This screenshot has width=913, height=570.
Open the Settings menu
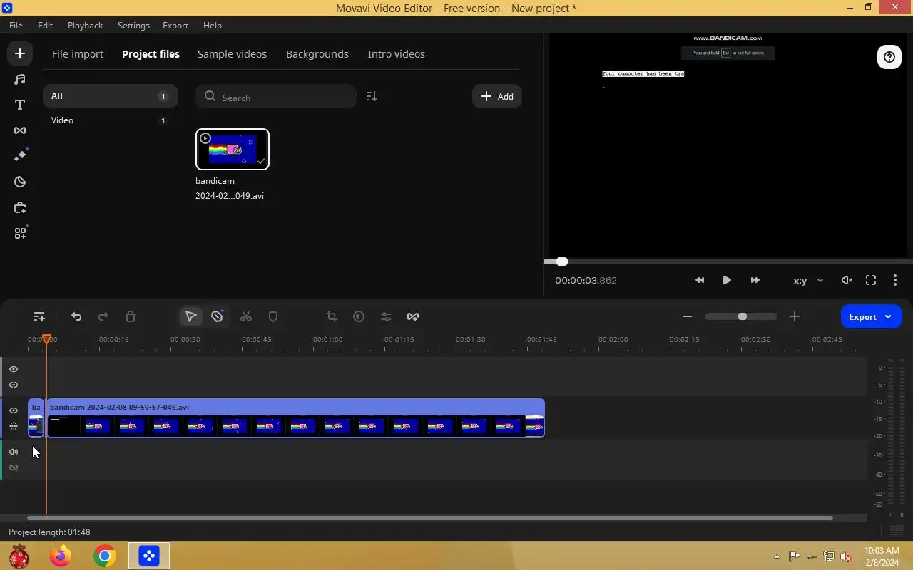133,25
